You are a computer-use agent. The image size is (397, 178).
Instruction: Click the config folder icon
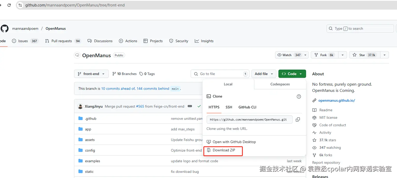[81, 150]
